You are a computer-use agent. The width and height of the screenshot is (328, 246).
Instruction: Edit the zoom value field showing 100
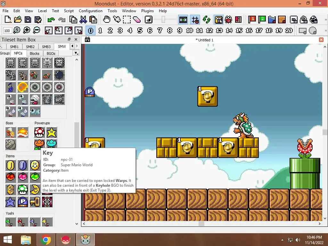point(7,31)
